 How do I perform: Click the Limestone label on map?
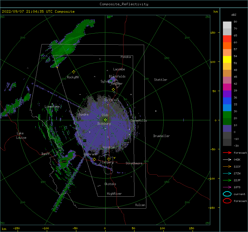[52, 106]
